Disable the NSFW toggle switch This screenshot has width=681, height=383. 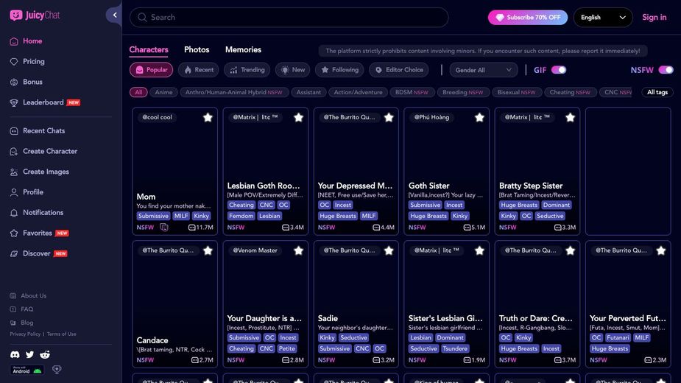tap(666, 70)
